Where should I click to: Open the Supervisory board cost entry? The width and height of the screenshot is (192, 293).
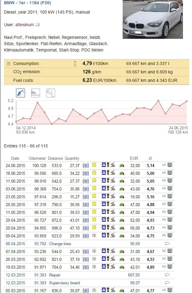pos(65,283)
